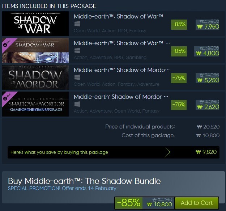Click arrow chevron in savings bar
Screen dimensions: 226x211
tap(167, 152)
